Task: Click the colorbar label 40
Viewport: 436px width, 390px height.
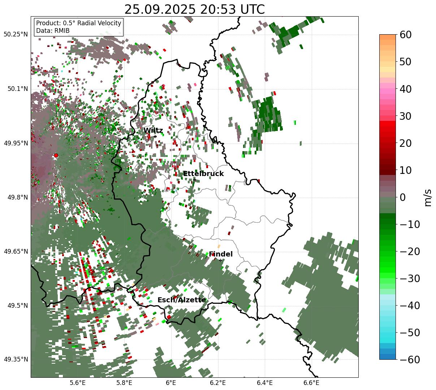Action: tap(406, 89)
